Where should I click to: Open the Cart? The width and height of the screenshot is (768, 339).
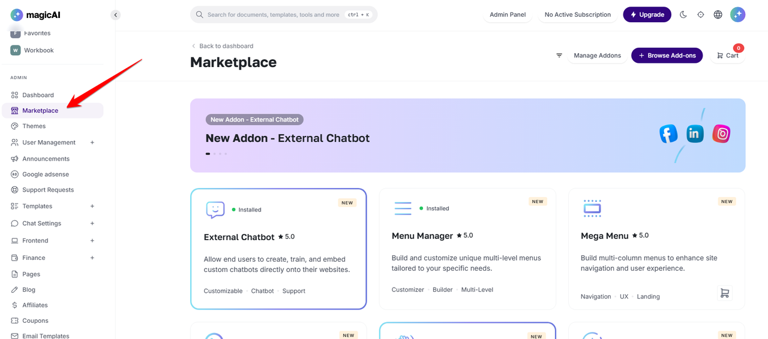727,55
